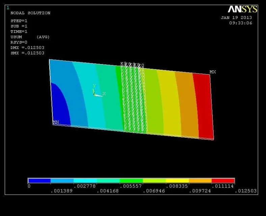Click the SMX =.012503 value
This screenshot has width=266, height=216.
pyautogui.click(x=27, y=53)
